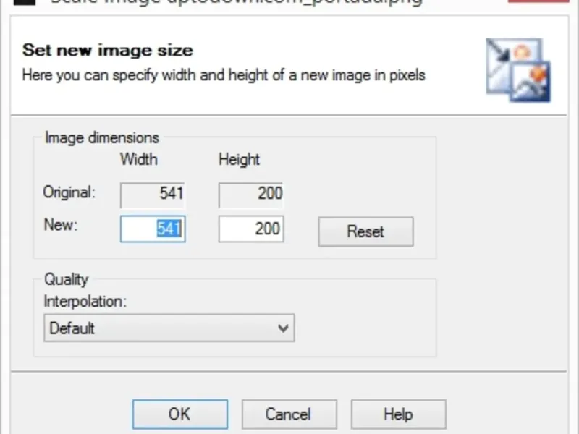579x434 pixels.
Task: Click the Cancel button
Action: click(x=289, y=414)
